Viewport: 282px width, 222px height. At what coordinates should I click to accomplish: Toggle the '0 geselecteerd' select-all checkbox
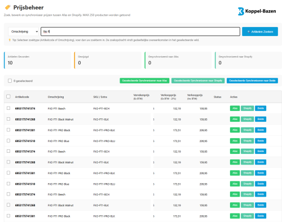[x=10, y=81]
